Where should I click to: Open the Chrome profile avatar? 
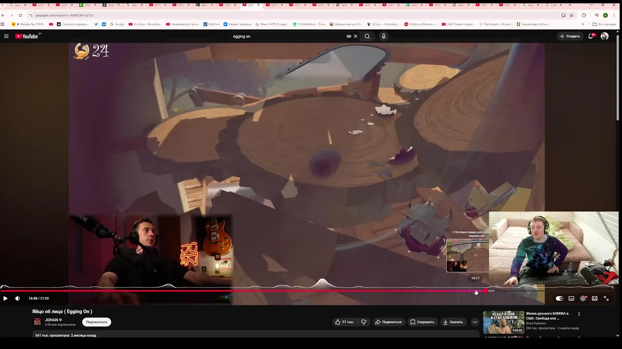(605, 15)
